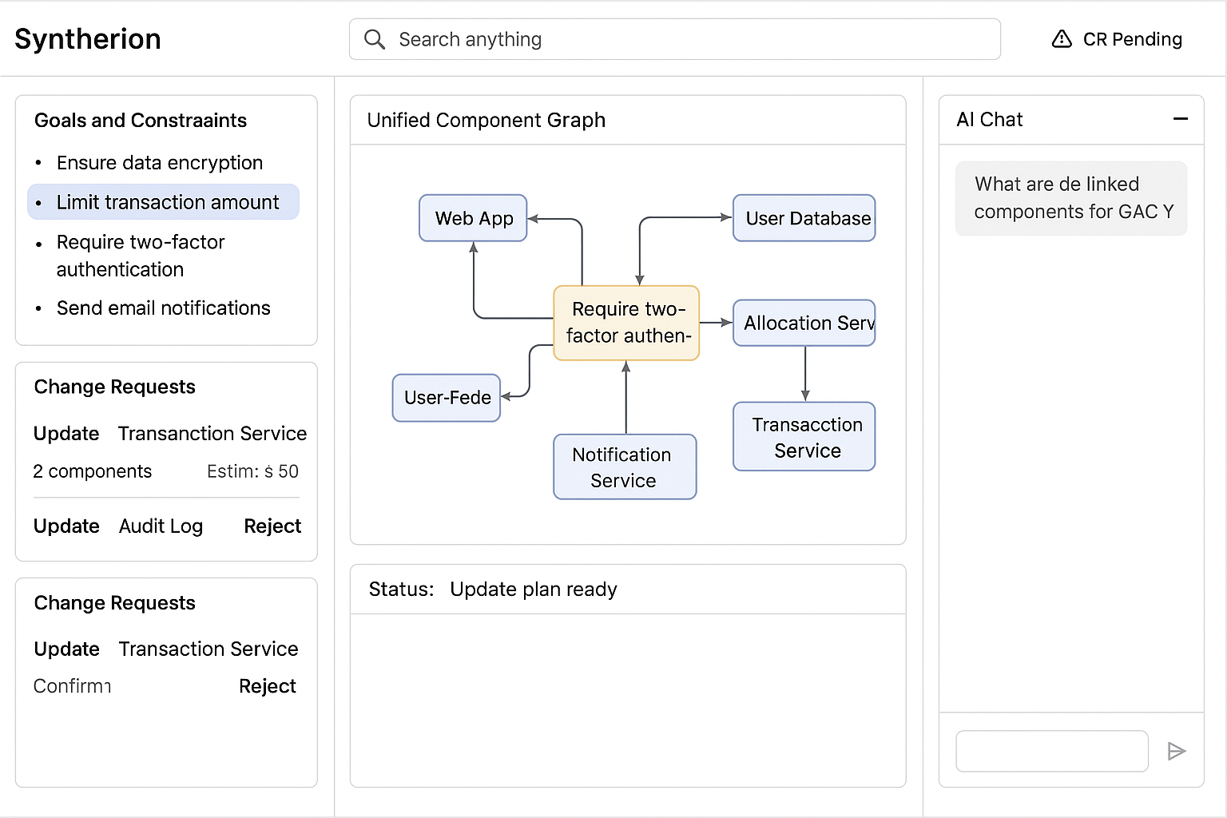Image resolution: width=1227 pixels, height=818 pixels.
Task: Select the Allocation Serv graph node
Action: (x=804, y=323)
